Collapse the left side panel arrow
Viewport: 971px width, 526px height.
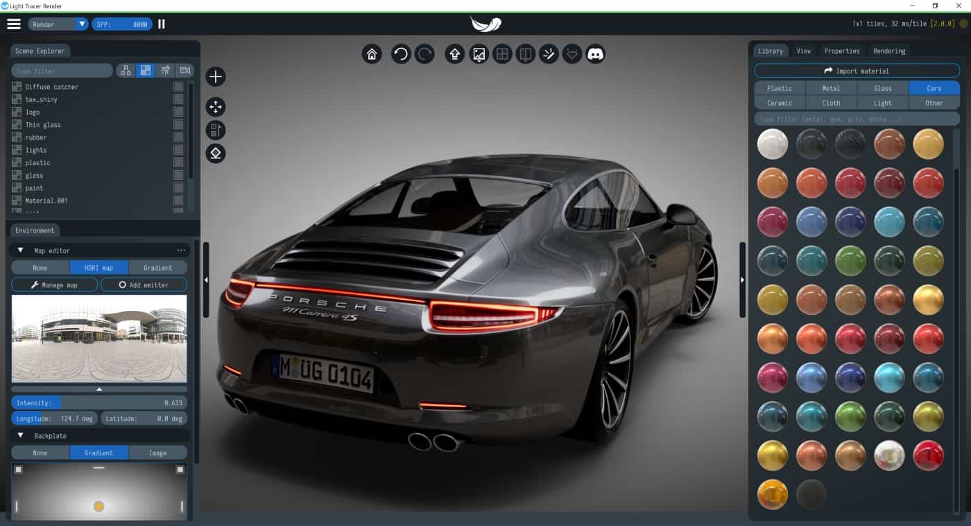click(206, 280)
